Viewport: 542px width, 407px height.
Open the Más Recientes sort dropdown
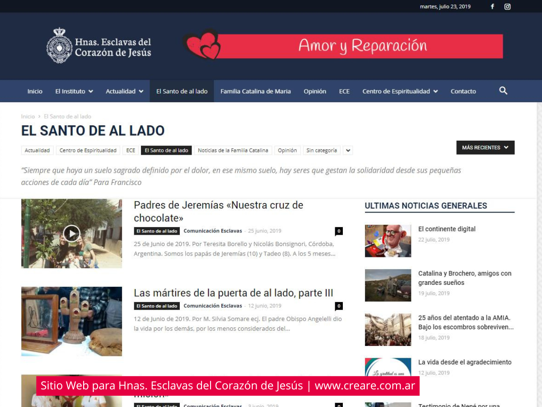click(x=485, y=147)
